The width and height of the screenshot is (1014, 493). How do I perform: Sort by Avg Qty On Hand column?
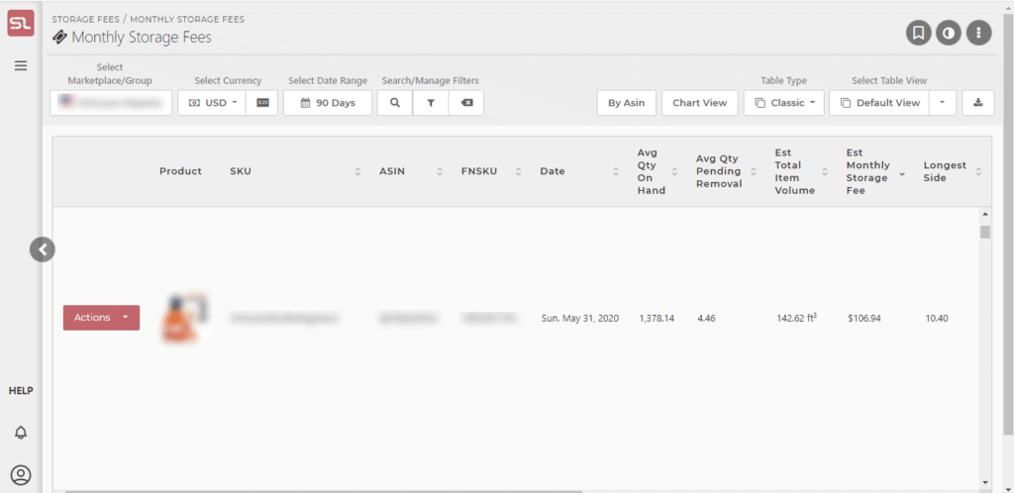click(x=674, y=171)
